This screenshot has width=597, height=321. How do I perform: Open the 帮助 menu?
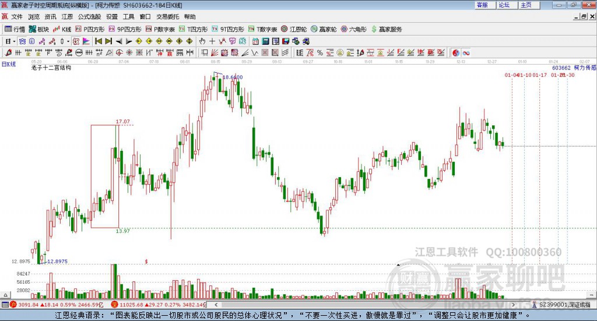tap(189, 17)
